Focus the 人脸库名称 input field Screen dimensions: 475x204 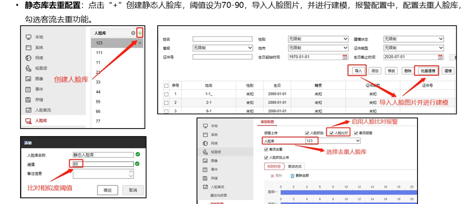point(104,155)
